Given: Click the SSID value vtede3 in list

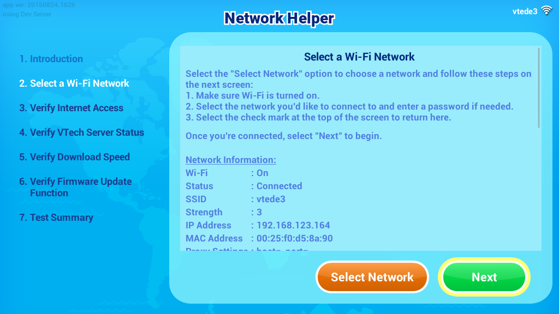Looking at the screenshot, I should click(x=271, y=199).
